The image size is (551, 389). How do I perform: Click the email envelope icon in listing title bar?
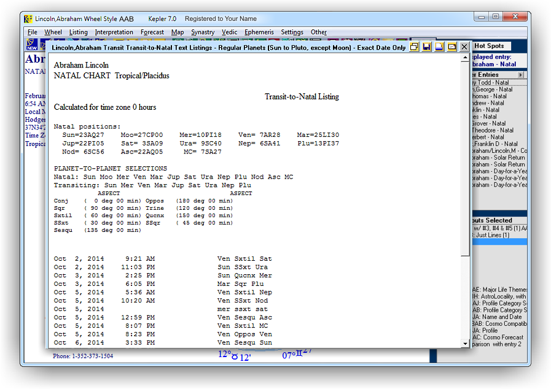451,47
